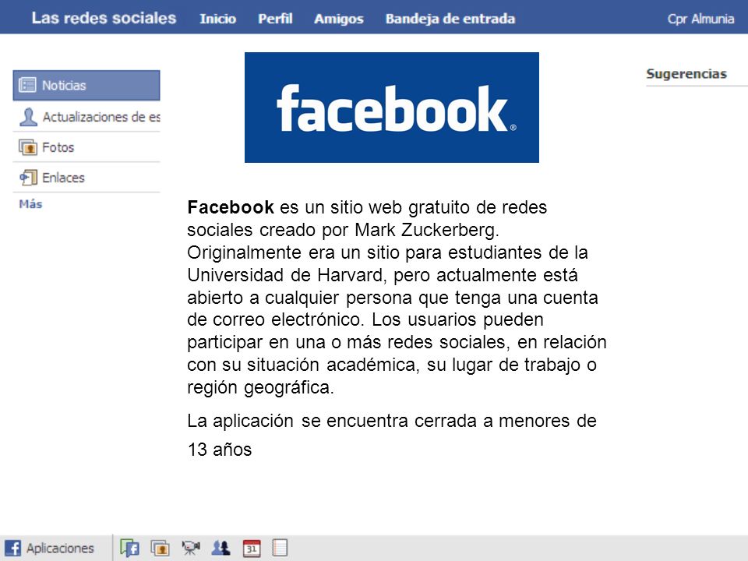Open the Aplicaciones menu in the bottom bar
The width and height of the screenshot is (748, 561).
pyautogui.click(x=60, y=548)
